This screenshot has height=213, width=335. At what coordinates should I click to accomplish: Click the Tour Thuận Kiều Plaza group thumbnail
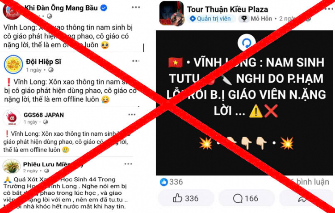click(172, 13)
